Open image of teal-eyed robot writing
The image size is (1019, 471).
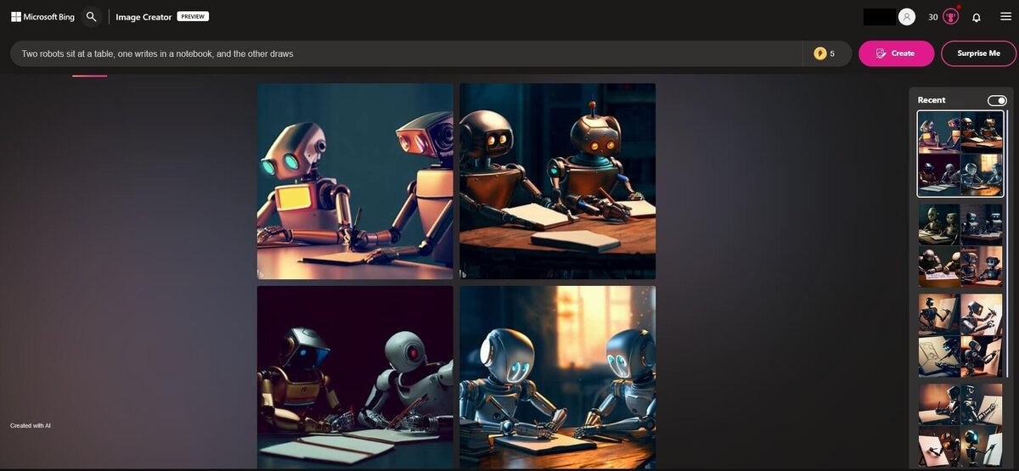pos(355,181)
